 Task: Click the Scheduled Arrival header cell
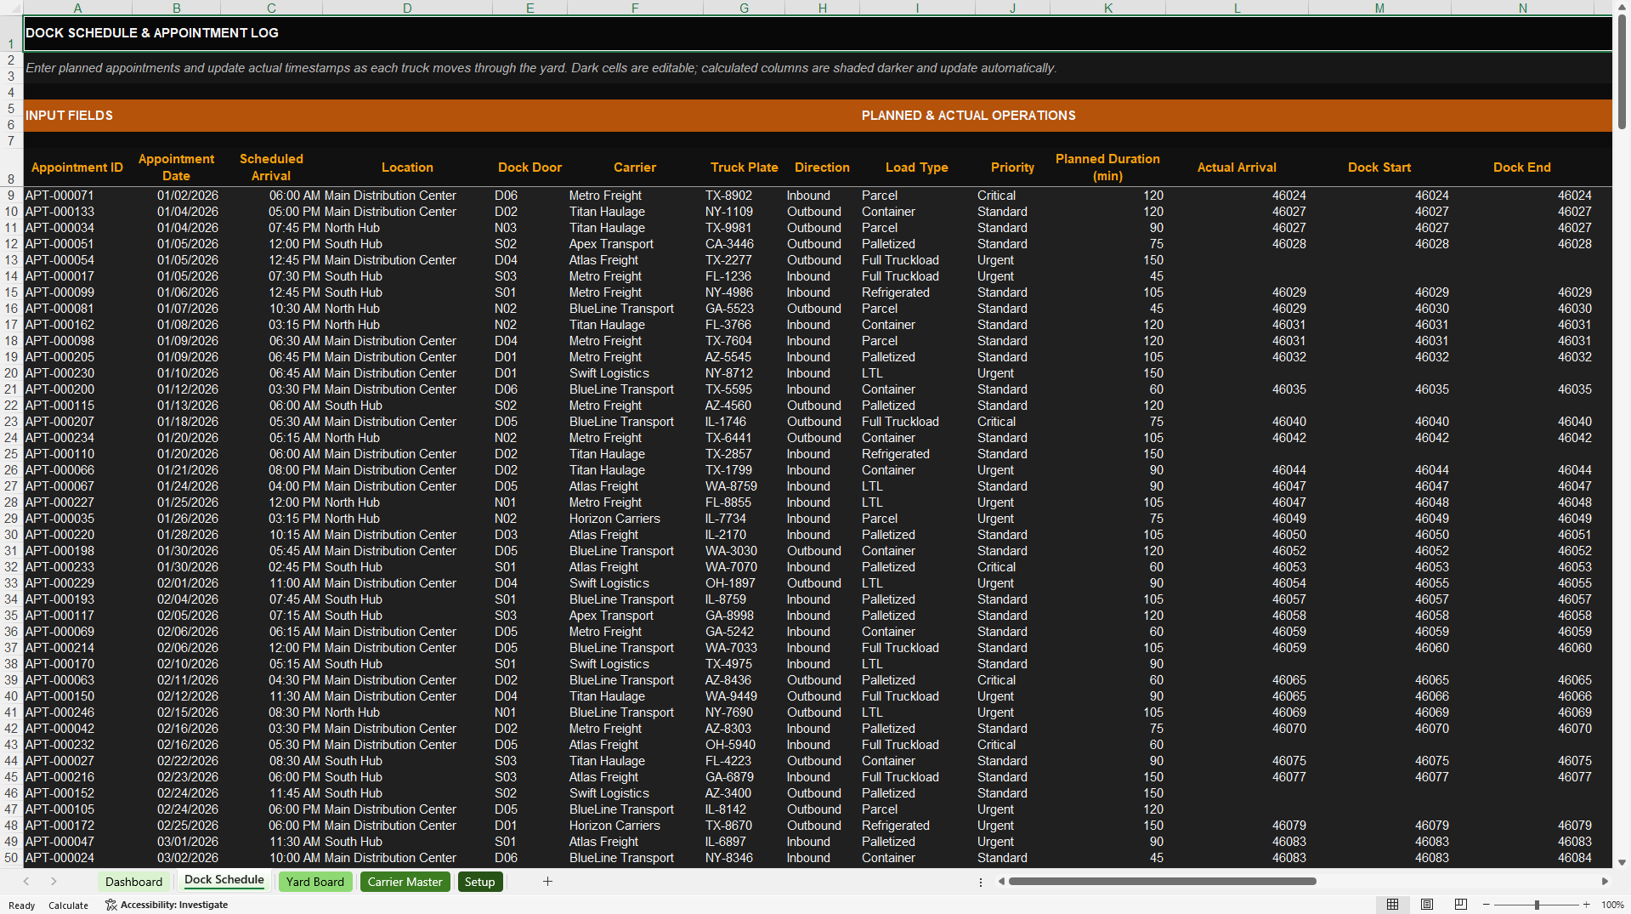[271, 167]
